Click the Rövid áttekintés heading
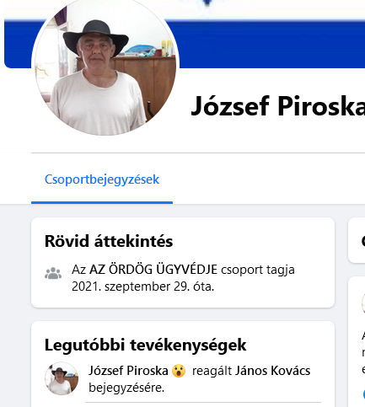 click(109, 241)
